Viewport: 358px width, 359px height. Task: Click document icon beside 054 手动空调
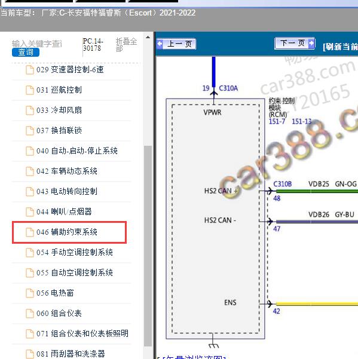(x=29, y=253)
